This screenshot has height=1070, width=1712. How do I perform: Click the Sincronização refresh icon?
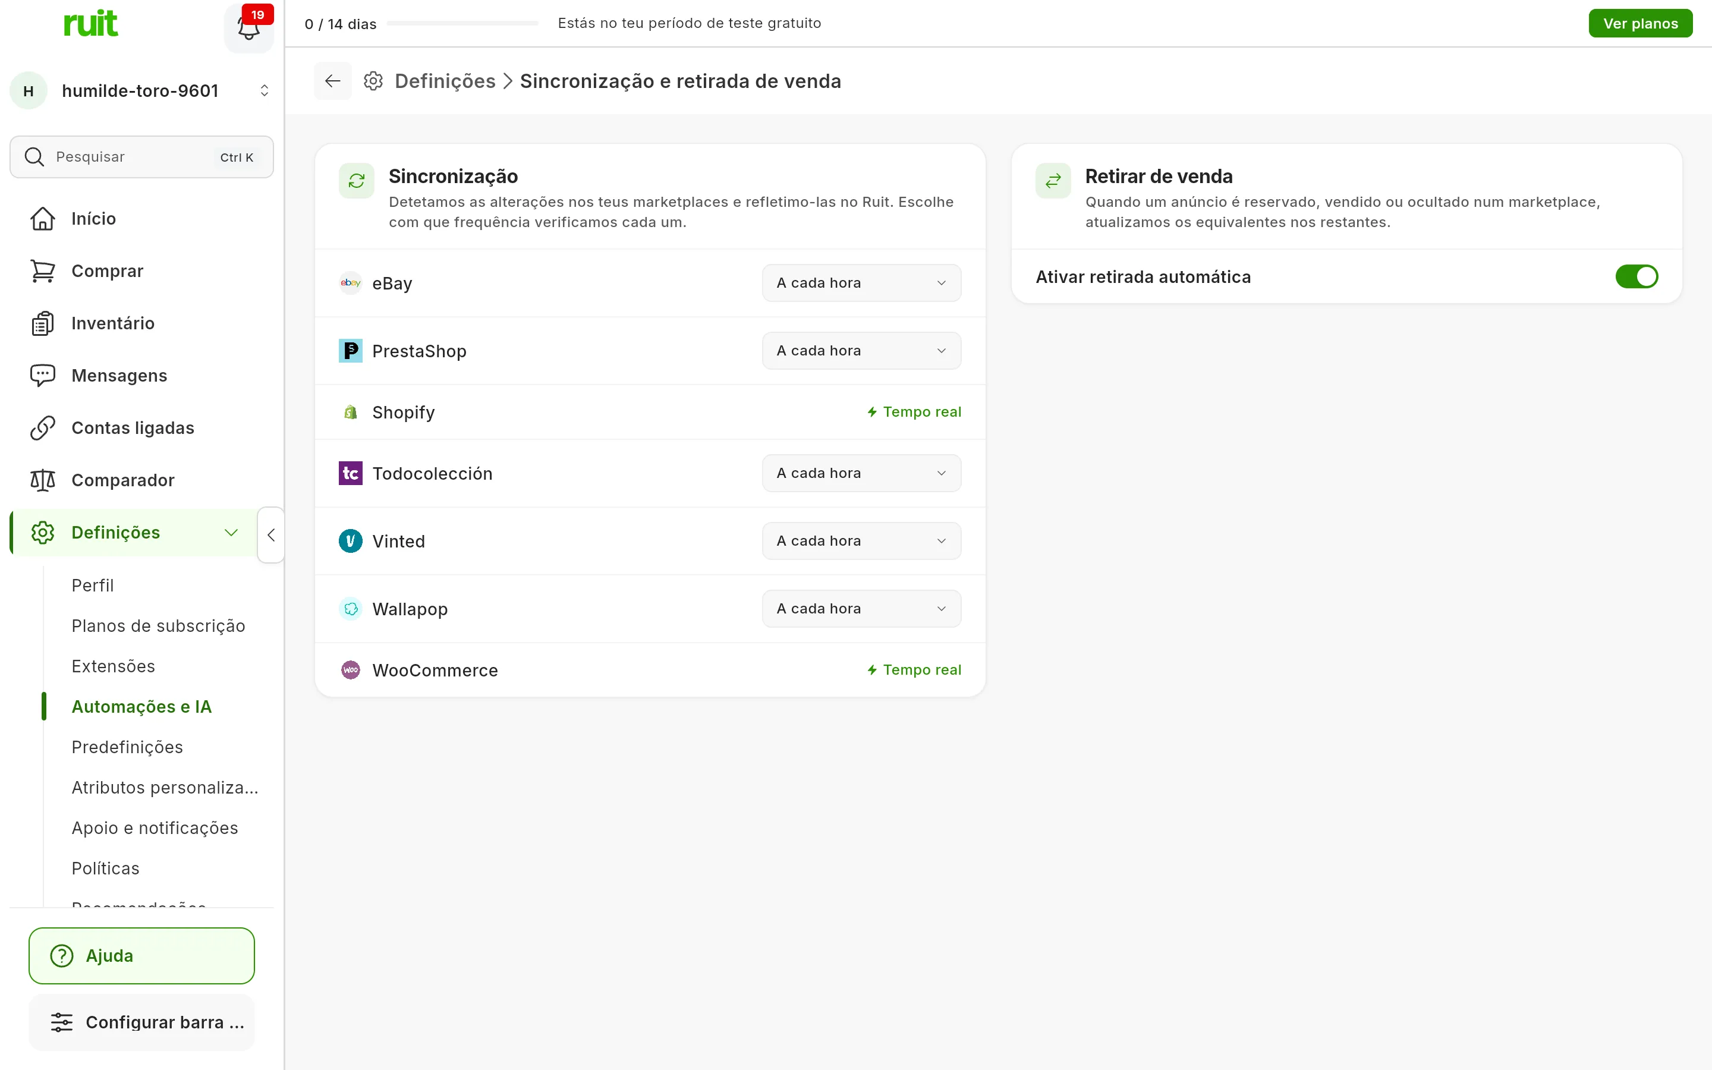(357, 181)
